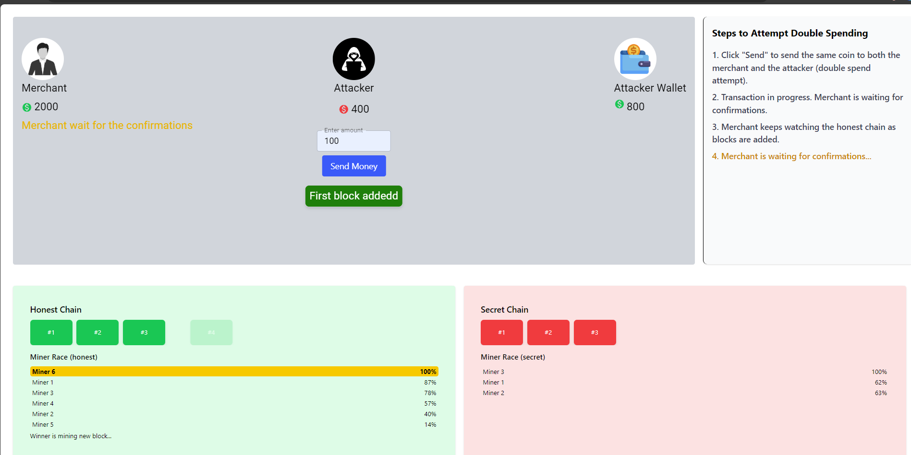The image size is (911, 455).
Task: Click the Attacker Wallet icon
Action: point(635,59)
